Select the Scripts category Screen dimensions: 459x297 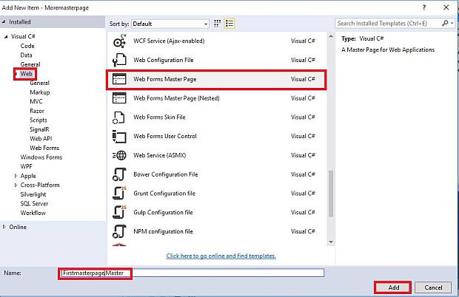coord(38,120)
